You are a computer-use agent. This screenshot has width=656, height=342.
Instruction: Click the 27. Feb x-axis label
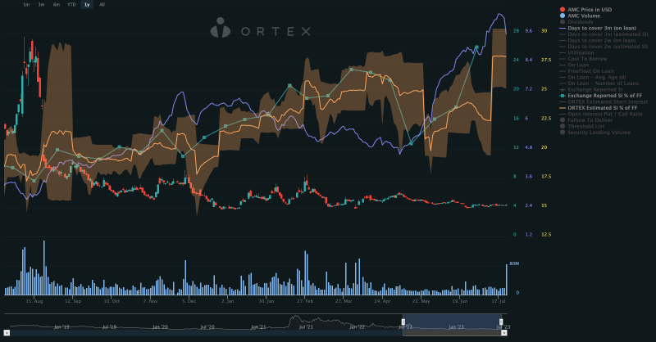pos(305,301)
